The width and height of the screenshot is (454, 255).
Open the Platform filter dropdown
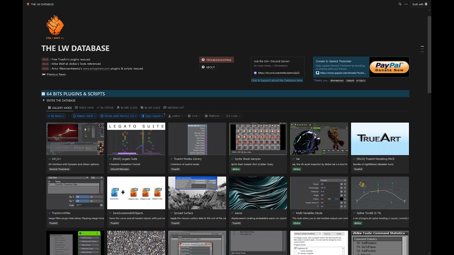coord(213,116)
